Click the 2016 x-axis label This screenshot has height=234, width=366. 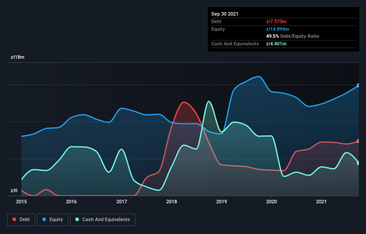(71, 202)
